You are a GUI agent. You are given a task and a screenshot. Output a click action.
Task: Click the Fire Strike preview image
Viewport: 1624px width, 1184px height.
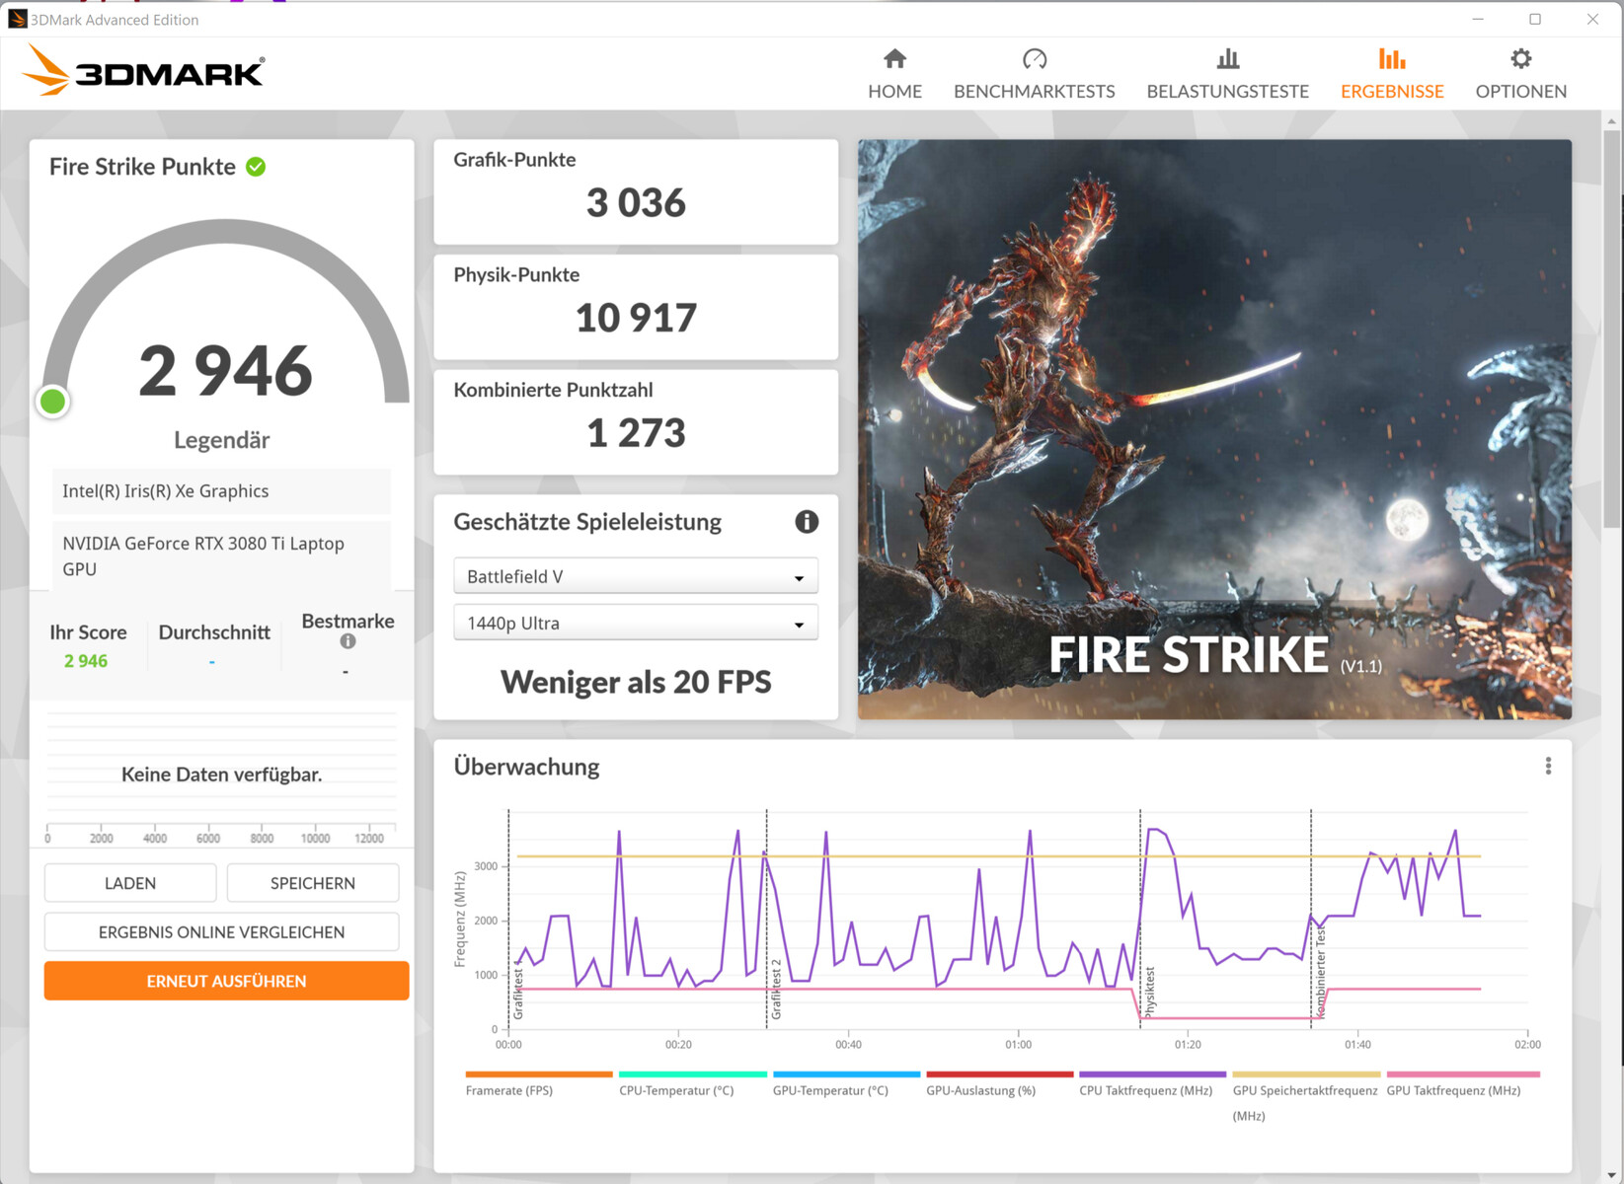pos(1214,429)
